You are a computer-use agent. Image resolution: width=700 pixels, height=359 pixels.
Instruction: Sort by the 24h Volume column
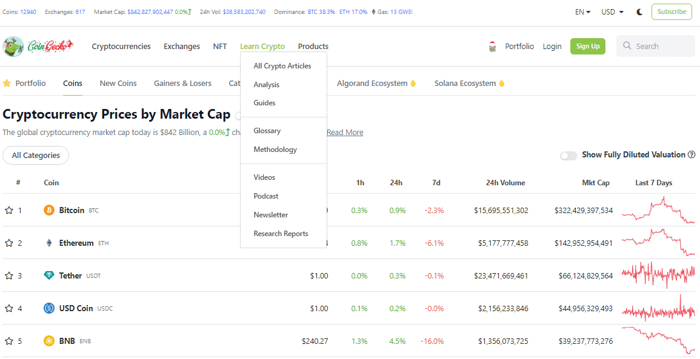point(506,183)
